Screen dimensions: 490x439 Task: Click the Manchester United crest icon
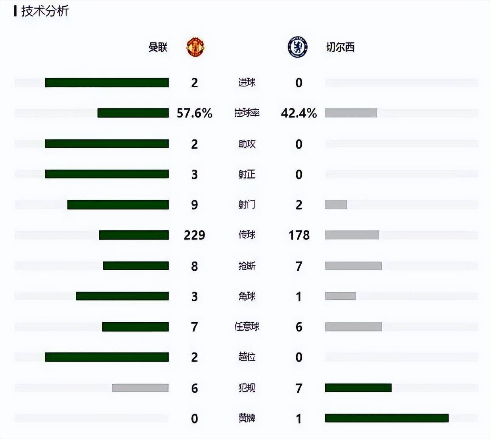[195, 47]
